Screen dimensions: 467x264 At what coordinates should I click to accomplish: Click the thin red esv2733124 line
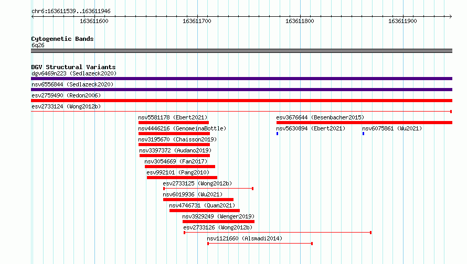tap(241, 112)
